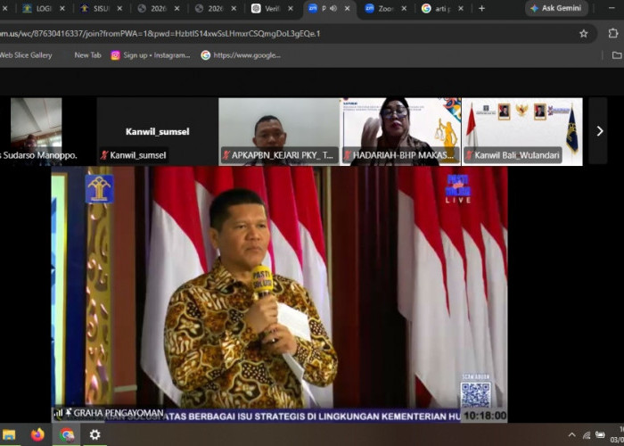Switch to the Verif browser tab
Image resolution: width=624 pixels, height=446 pixels.
(x=267, y=8)
